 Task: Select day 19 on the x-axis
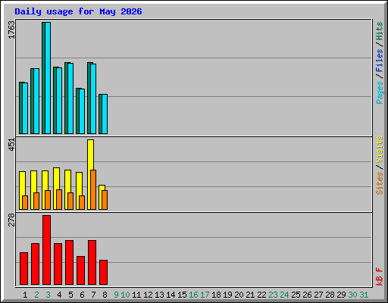click(227, 295)
